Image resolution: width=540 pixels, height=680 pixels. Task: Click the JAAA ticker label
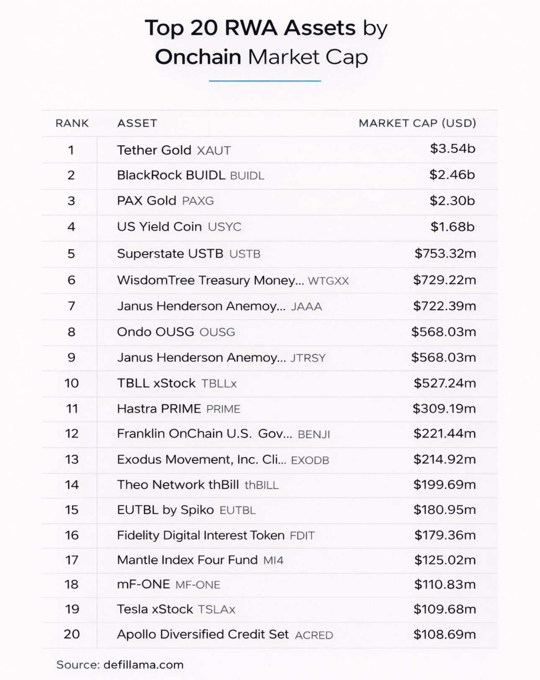coord(306,307)
